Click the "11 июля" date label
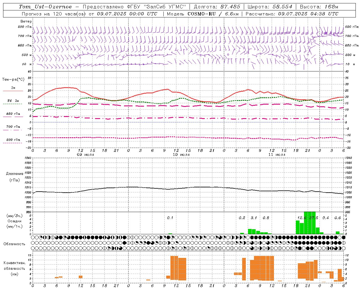The image size is (360, 288). (277, 155)
